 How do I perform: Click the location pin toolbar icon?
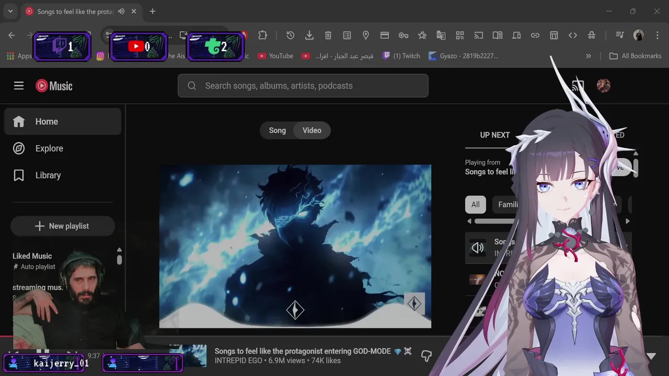pyautogui.click(x=366, y=35)
